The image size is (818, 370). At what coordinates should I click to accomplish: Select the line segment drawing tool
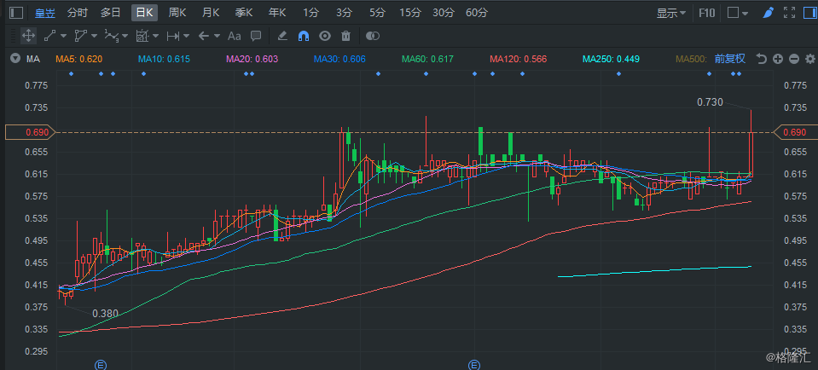click(x=50, y=36)
